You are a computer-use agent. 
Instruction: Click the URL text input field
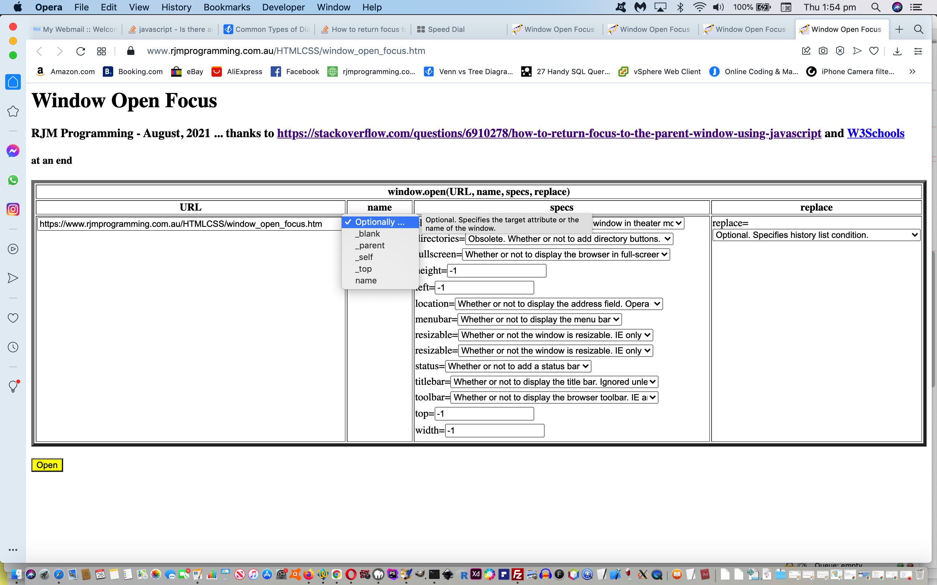click(190, 224)
